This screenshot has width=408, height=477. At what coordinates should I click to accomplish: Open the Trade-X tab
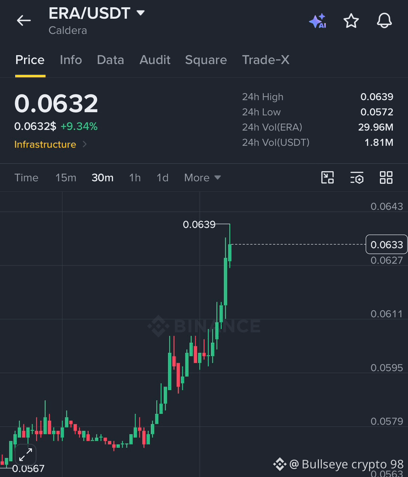266,60
